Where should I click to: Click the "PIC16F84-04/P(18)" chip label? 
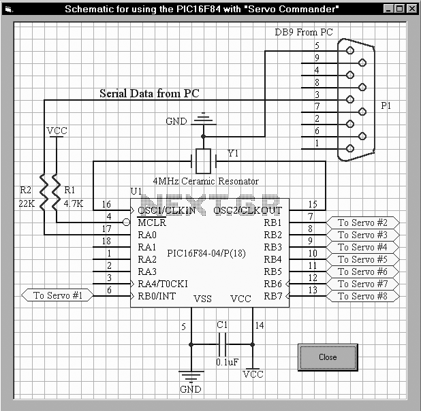pos(206,253)
